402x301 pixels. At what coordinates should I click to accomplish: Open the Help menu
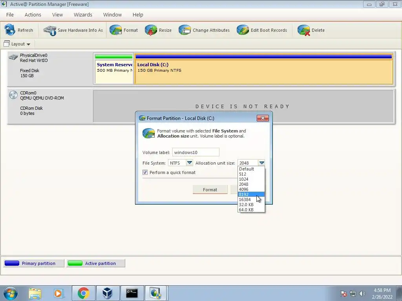(138, 15)
